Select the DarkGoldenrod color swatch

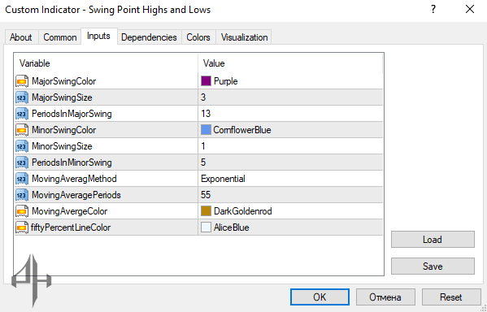point(206,211)
